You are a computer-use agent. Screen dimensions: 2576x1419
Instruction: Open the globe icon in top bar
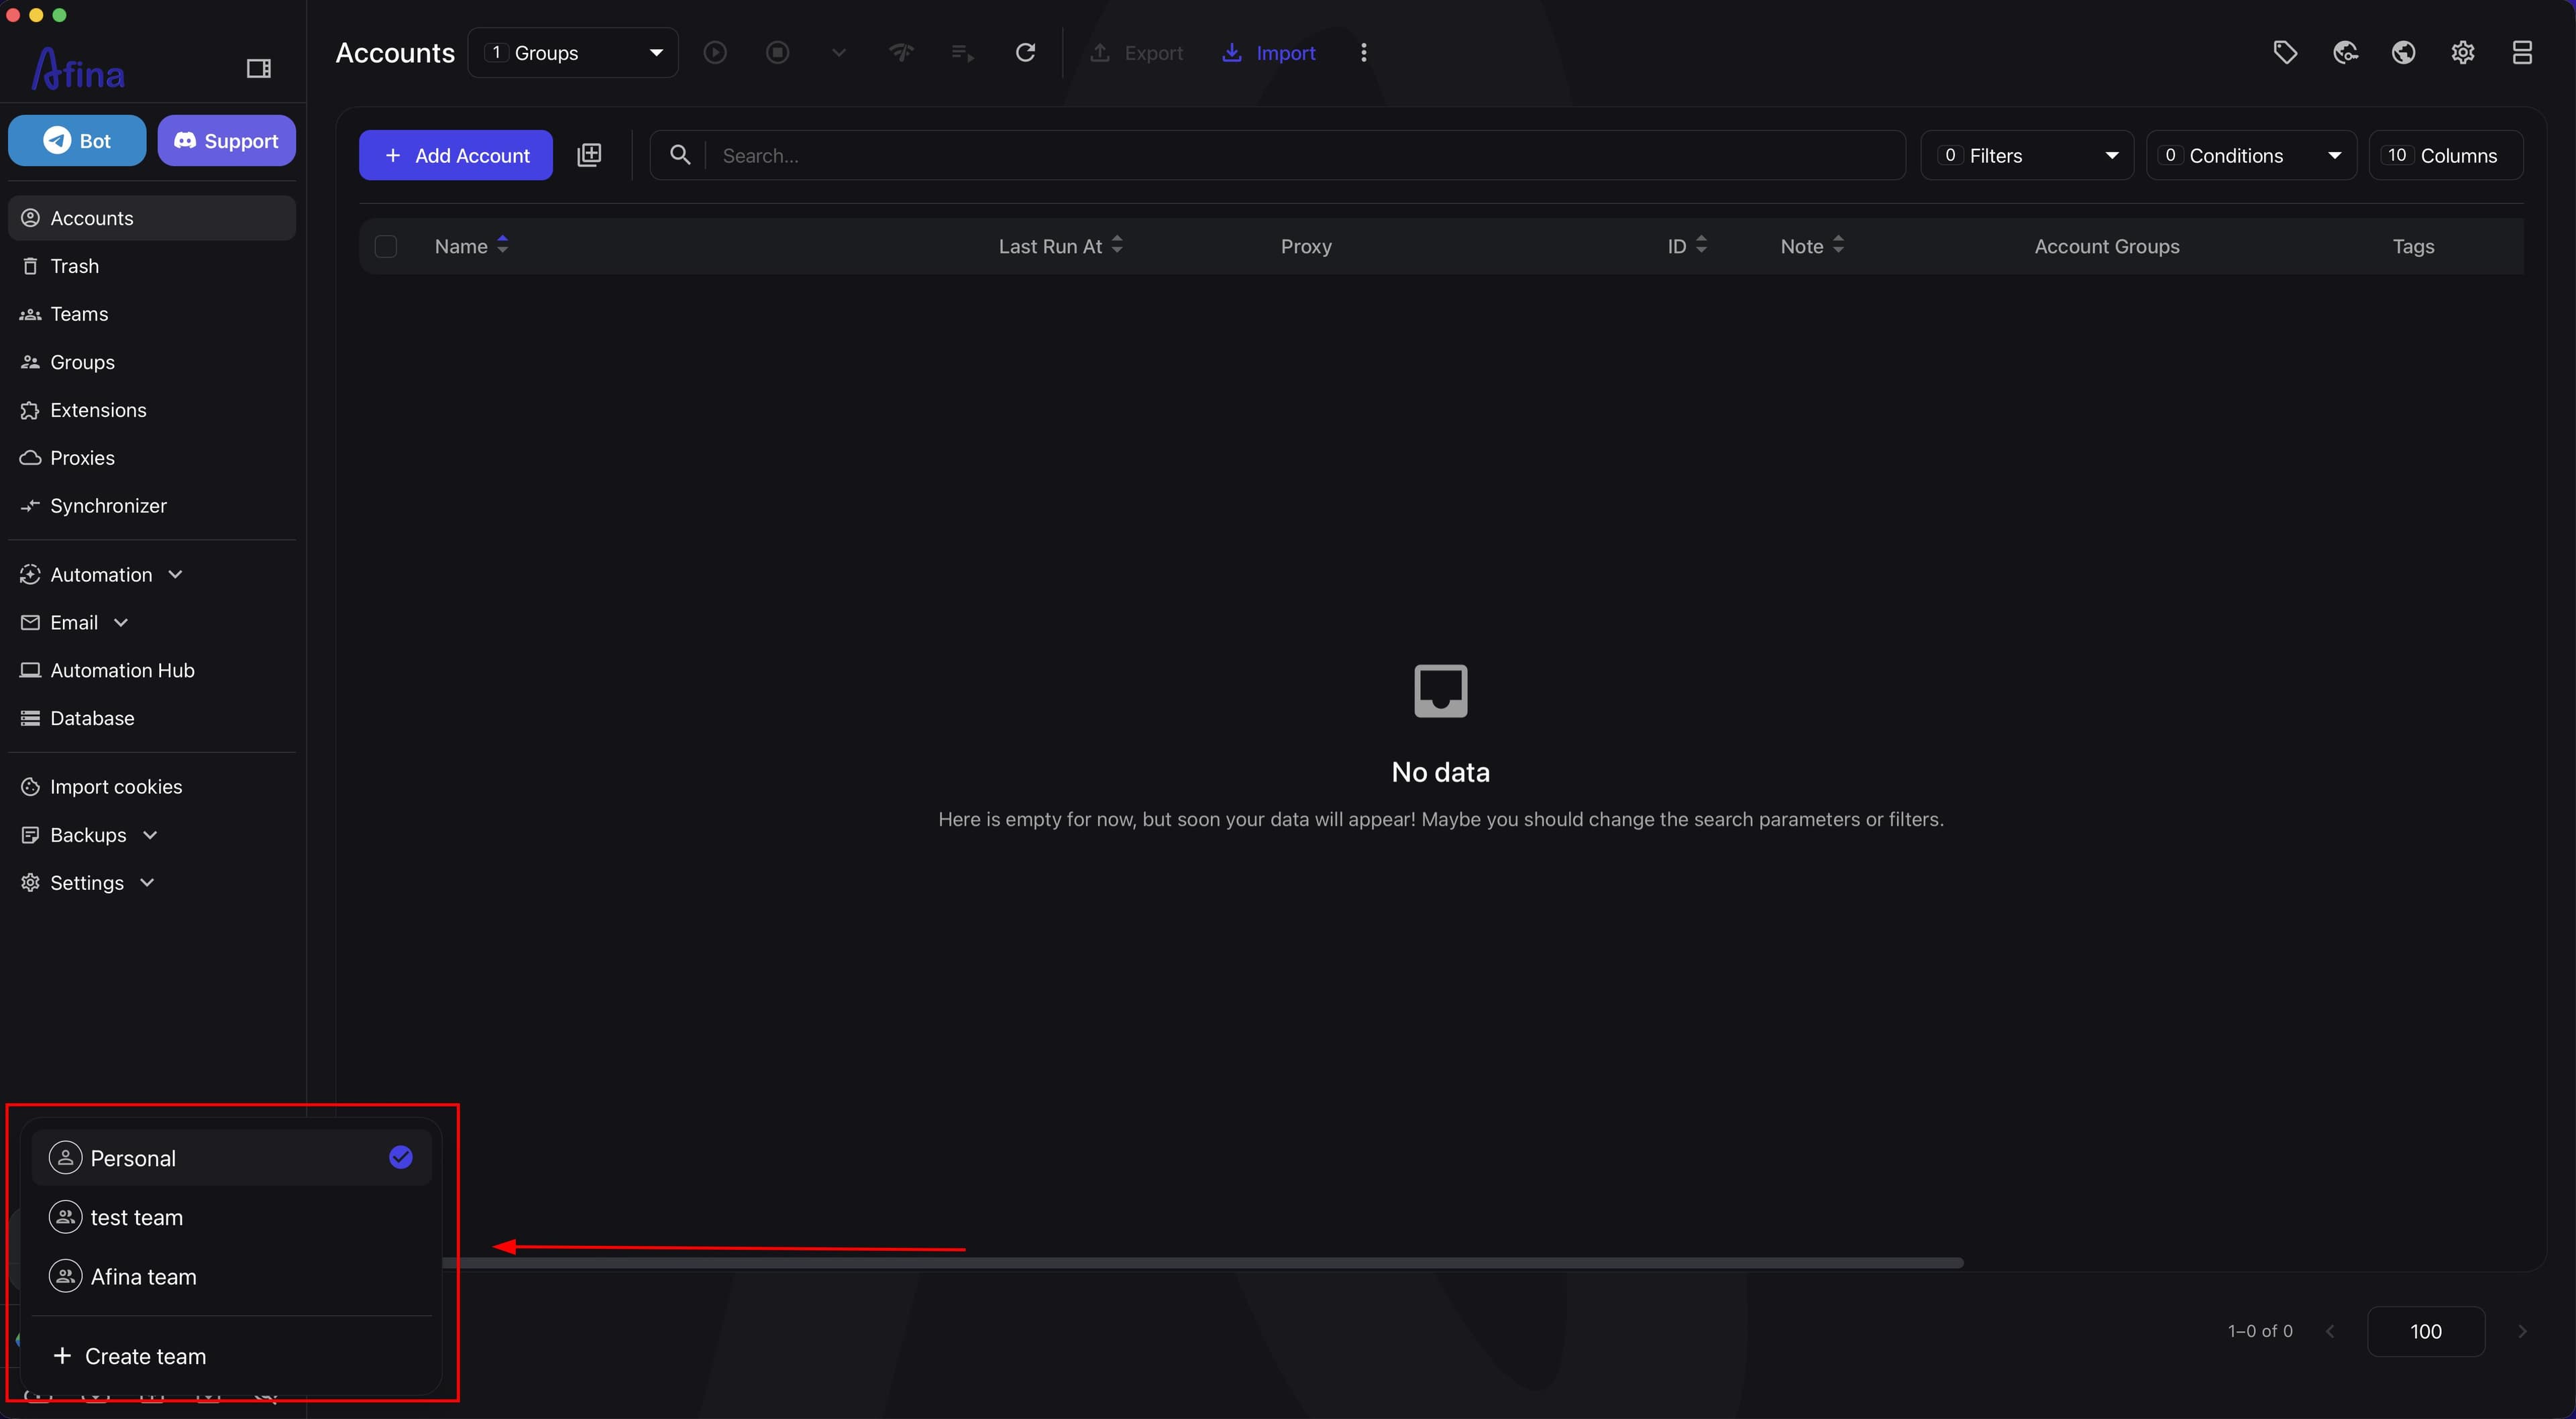pos(2404,52)
